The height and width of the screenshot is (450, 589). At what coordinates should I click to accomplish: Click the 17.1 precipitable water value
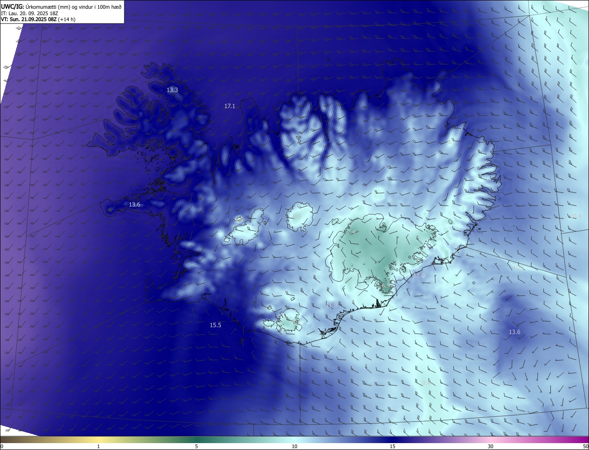click(x=230, y=106)
